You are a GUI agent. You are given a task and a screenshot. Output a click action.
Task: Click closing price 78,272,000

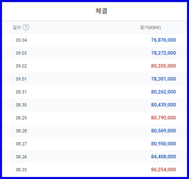pos(163,53)
